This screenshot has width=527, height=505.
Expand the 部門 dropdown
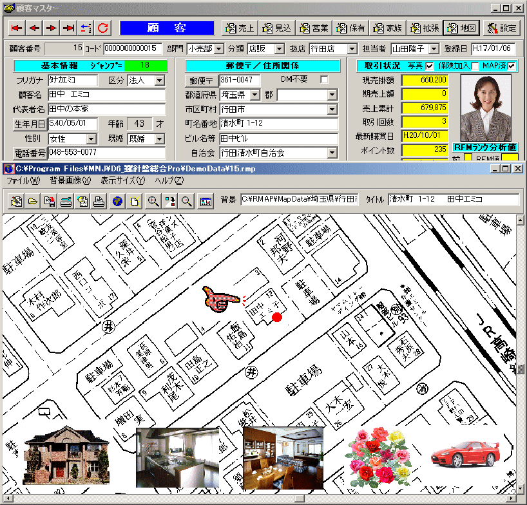click(219, 49)
